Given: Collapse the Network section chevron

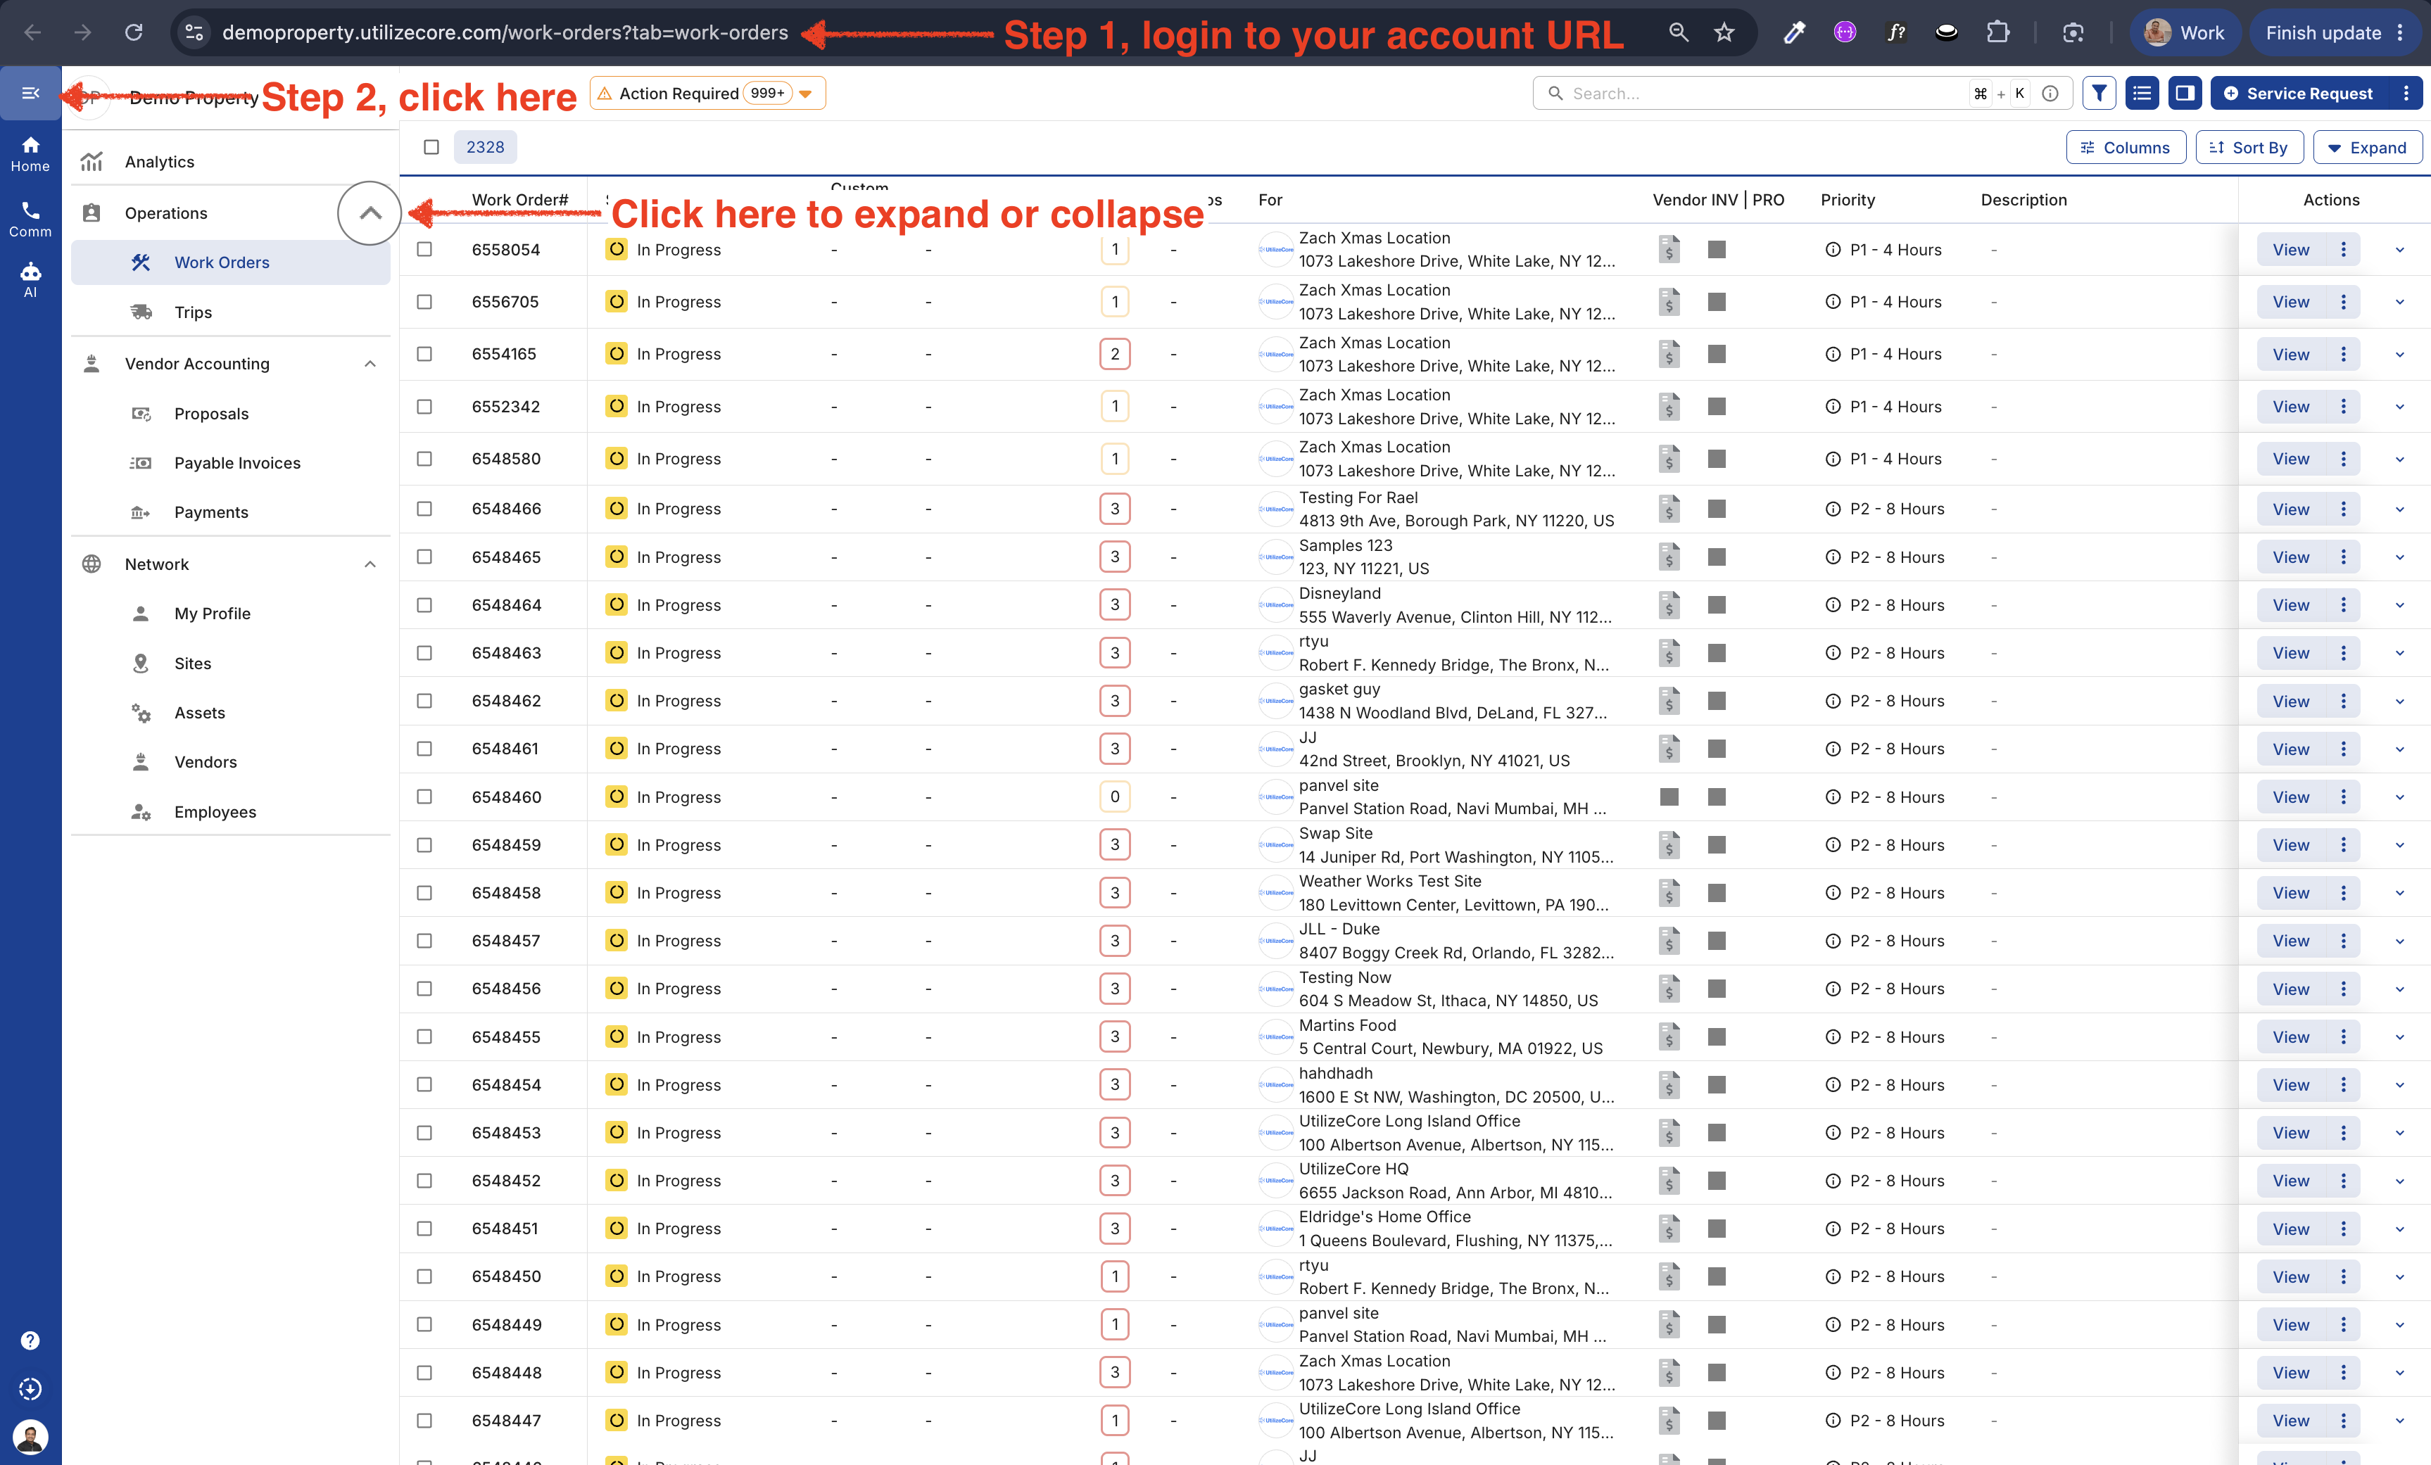Looking at the screenshot, I should [370, 564].
